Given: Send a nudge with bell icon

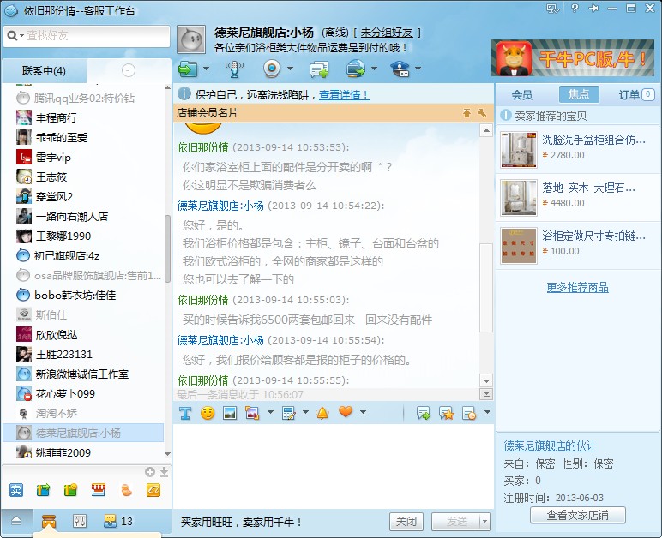Looking at the screenshot, I should coord(322,413).
